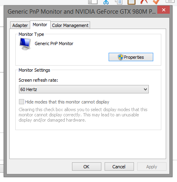177x182 pixels.
Task: Click the pane layout icon in toolbar
Action: (93, 2)
